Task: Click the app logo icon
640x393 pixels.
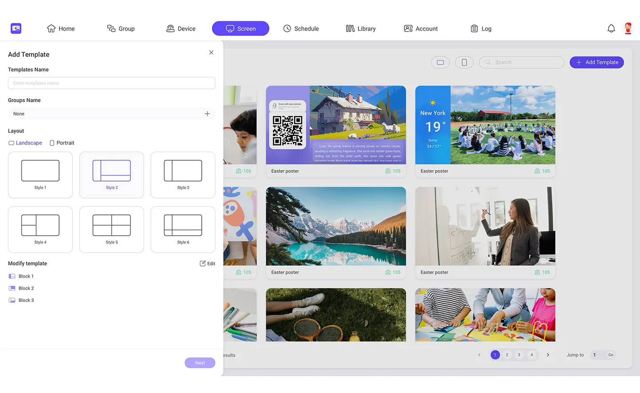Action: coord(16,28)
